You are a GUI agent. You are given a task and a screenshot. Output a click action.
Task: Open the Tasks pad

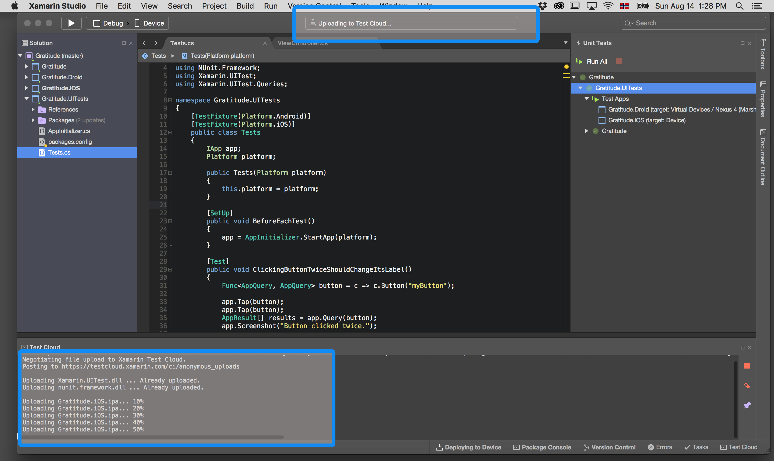click(696, 447)
